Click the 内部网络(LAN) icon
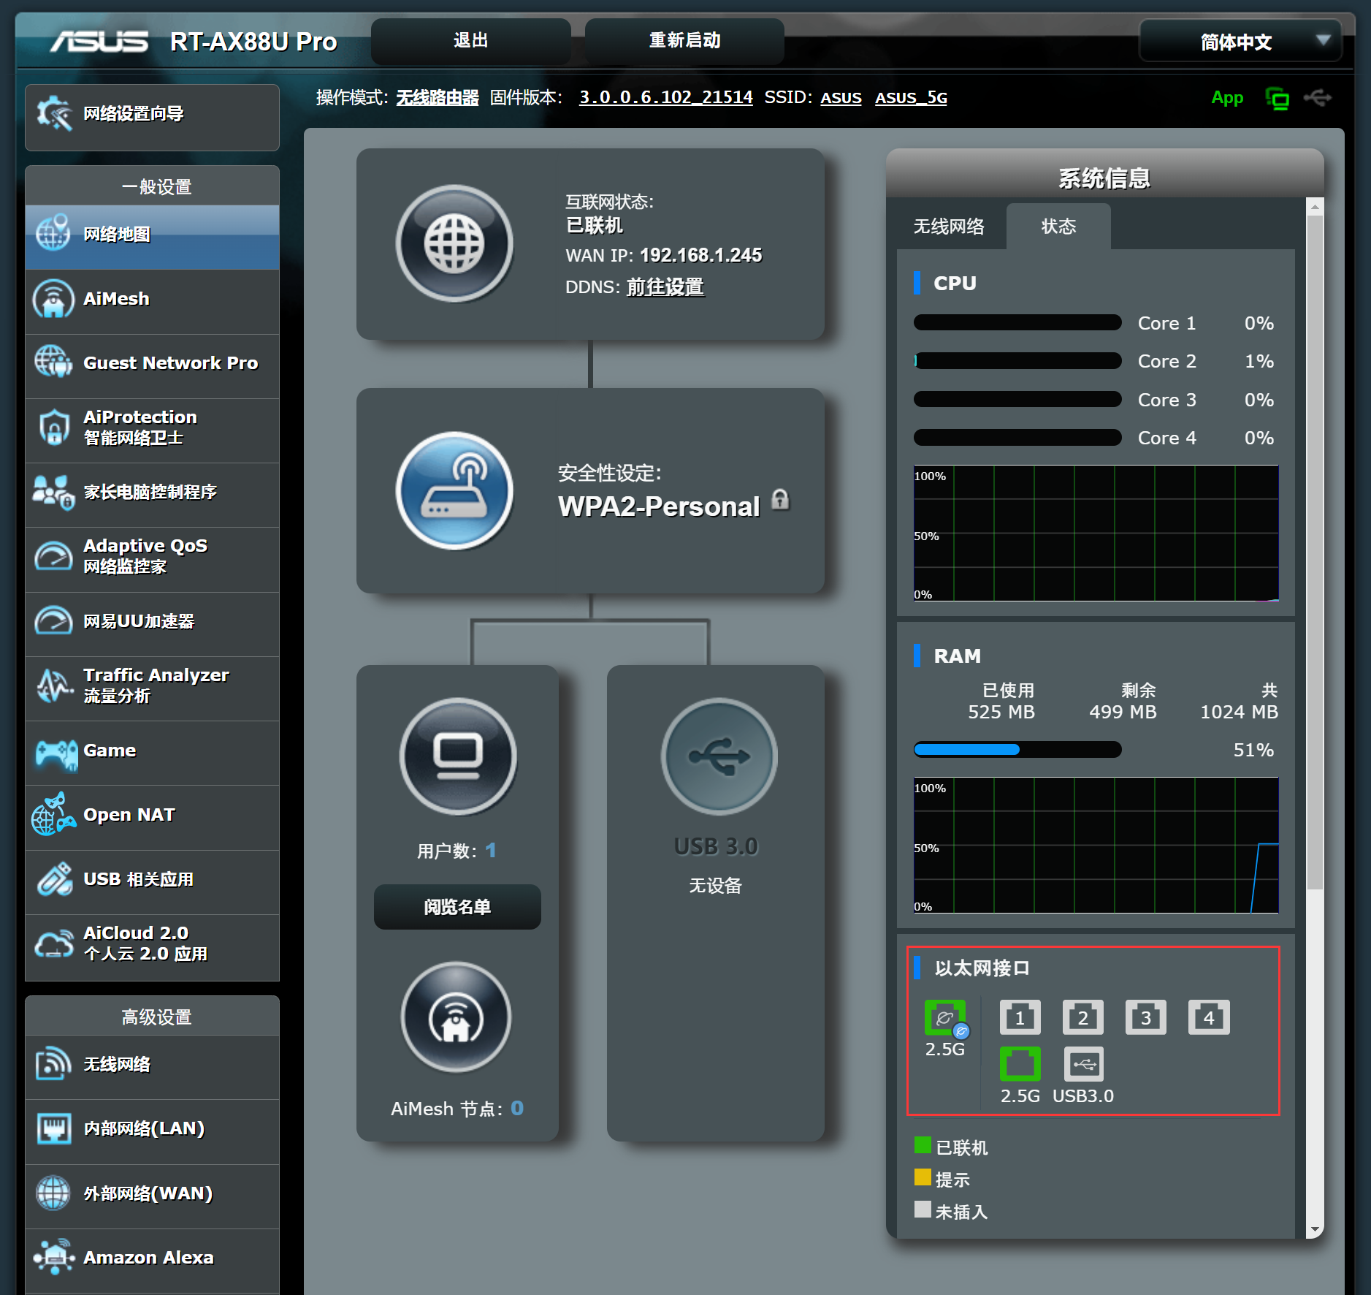This screenshot has width=1371, height=1295. point(53,1128)
